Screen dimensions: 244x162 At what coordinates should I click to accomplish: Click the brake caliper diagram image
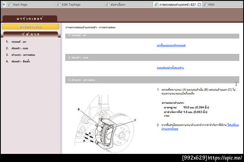click(x=104, y=123)
